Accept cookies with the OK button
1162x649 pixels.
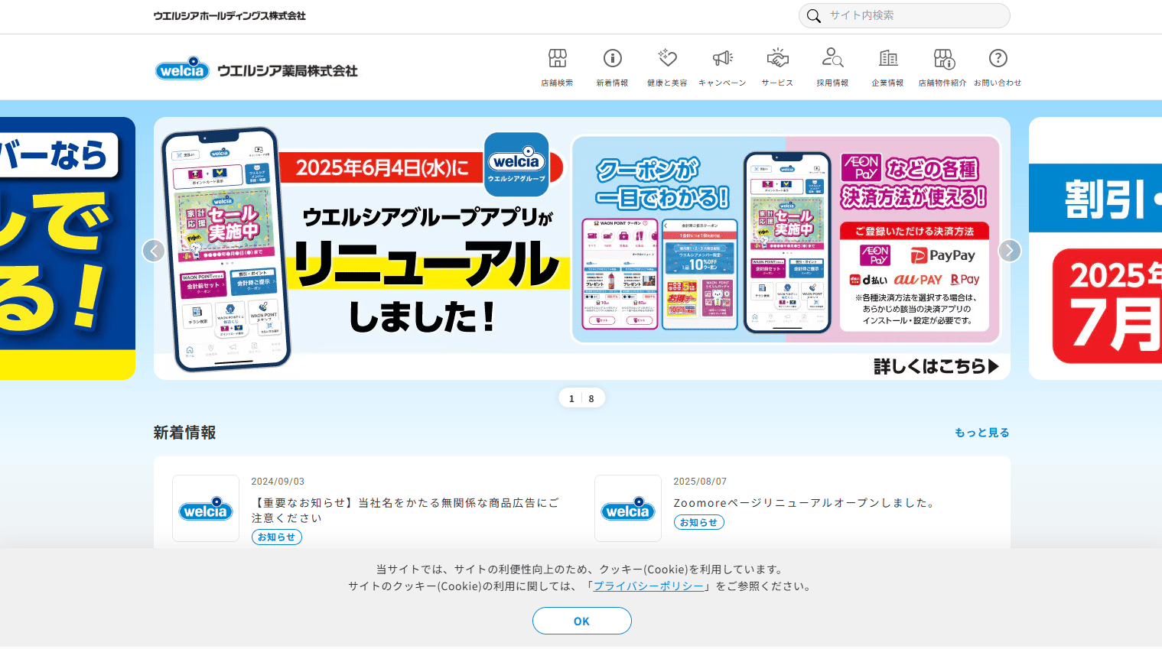tap(582, 621)
